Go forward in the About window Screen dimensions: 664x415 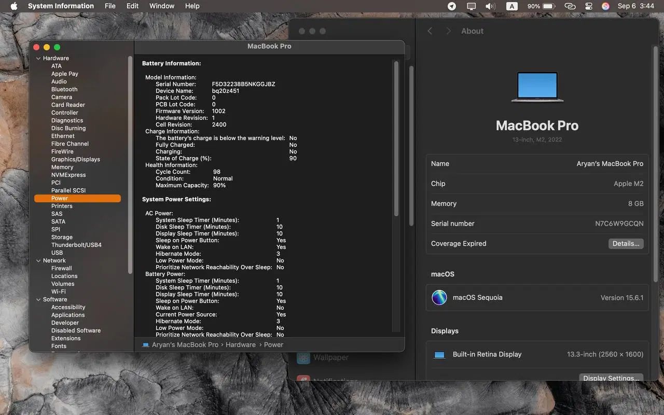coord(448,31)
